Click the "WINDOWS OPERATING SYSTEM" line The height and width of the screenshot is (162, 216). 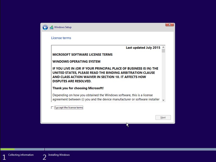tap(76, 62)
